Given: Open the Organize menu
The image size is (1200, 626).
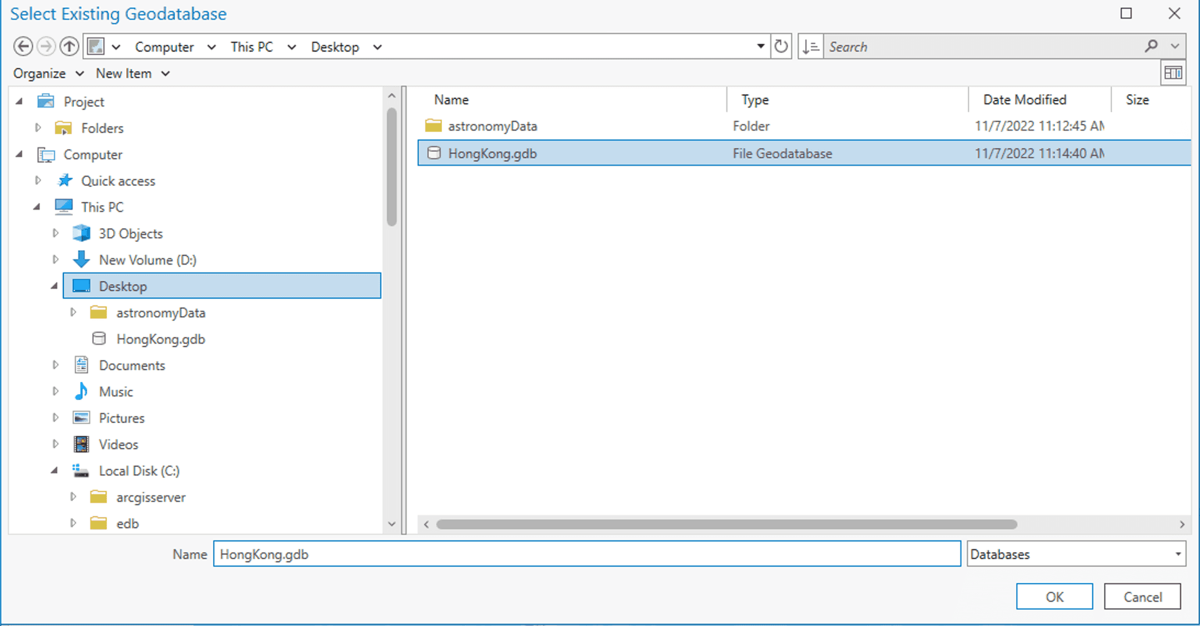Looking at the screenshot, I should (47, 73).
